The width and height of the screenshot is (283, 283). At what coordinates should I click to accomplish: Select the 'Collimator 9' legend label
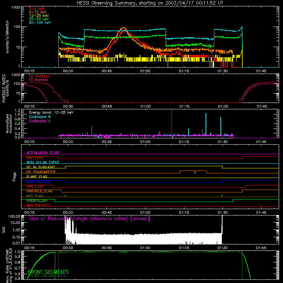tap(40, 121)
